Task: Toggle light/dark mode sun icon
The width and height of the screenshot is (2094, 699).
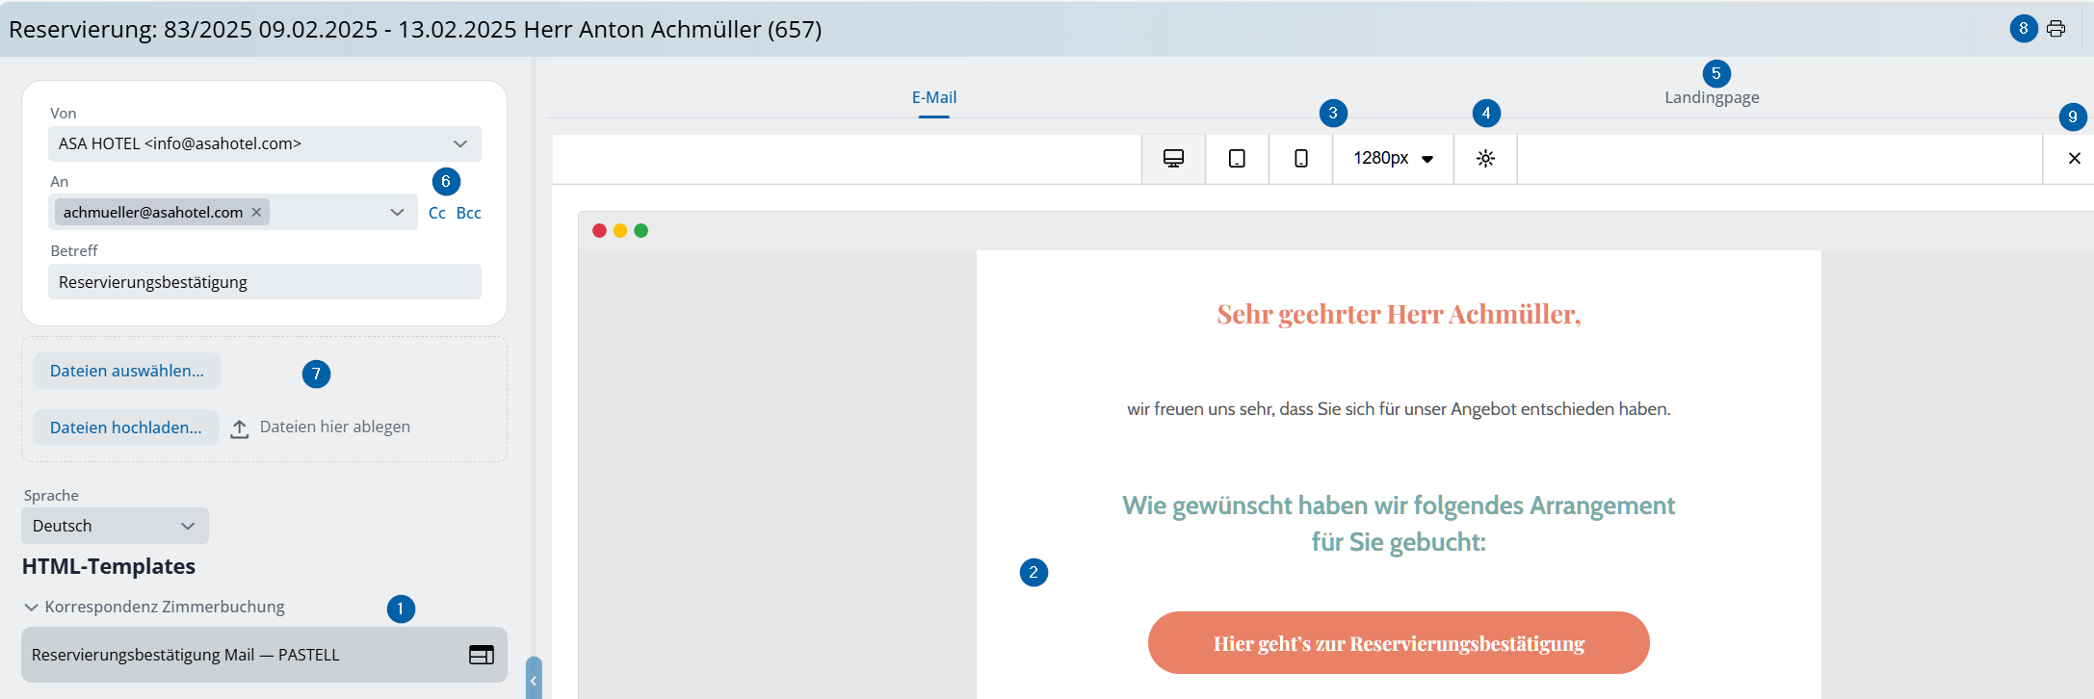Action: (x=1485, y=159)
